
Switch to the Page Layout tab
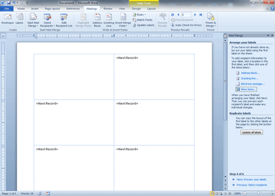coord(52,8)
